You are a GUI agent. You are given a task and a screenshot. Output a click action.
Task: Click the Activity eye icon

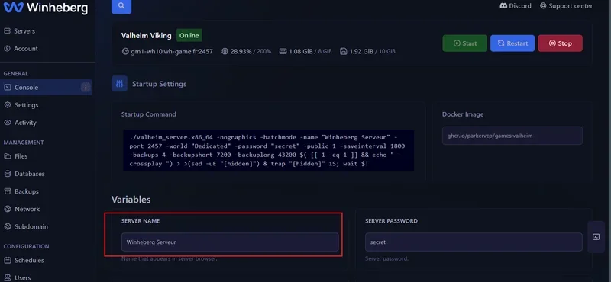coord(7,123)
